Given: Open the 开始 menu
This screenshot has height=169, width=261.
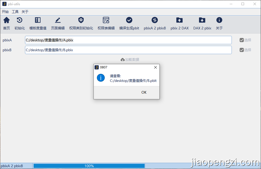Looking at the screenshot, I should point(5,12).
